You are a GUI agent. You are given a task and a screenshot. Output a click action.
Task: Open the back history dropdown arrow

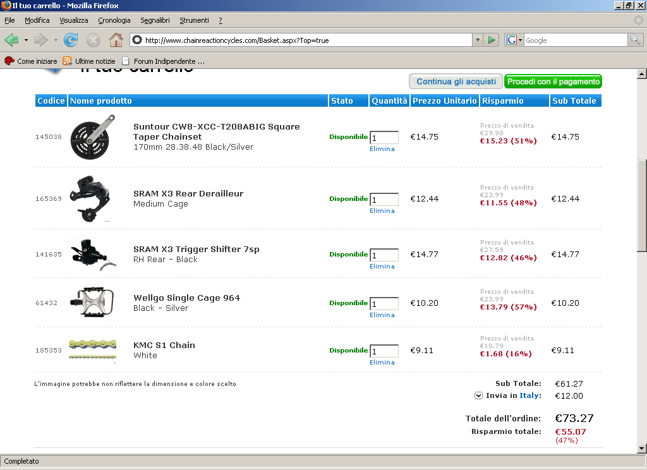click(26, 40)
